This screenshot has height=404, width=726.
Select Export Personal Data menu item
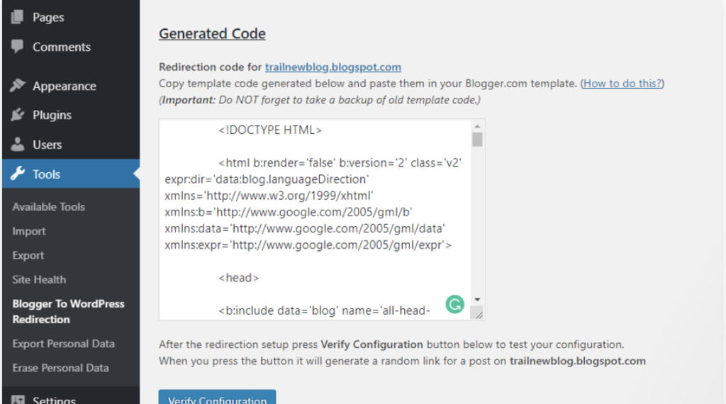point(63,344)
